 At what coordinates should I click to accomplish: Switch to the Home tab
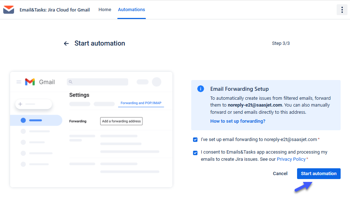coord(105,10)
